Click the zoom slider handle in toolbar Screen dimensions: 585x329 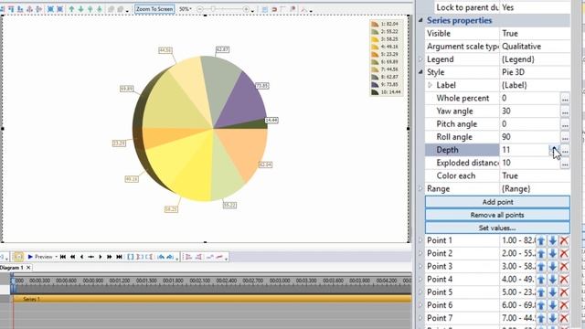(x=213, y=9)
